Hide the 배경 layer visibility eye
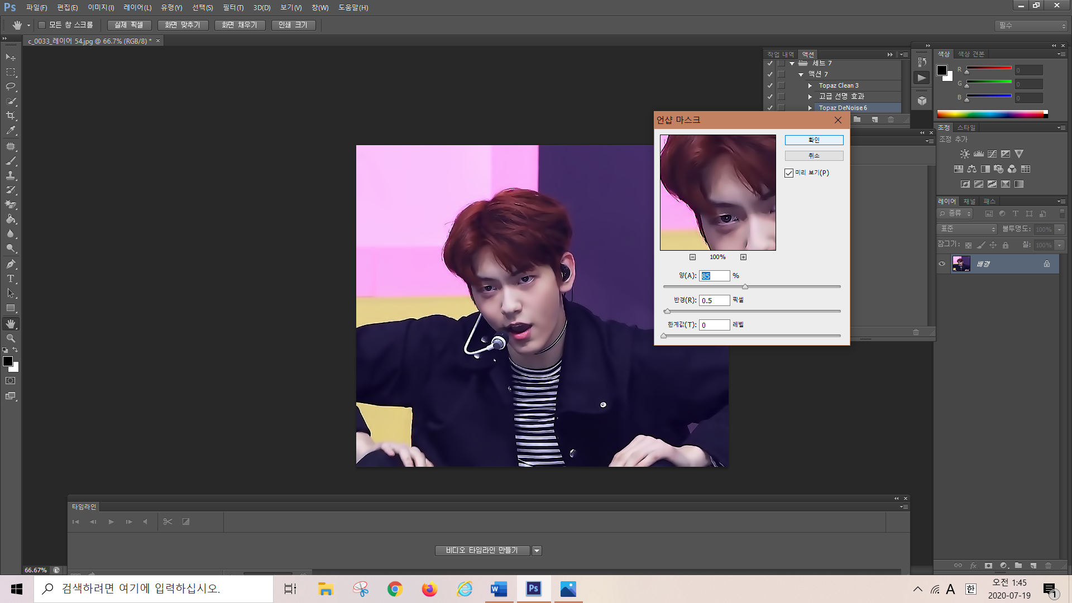1072x603 pixels. pyautogui.click(x=942, y=264)
